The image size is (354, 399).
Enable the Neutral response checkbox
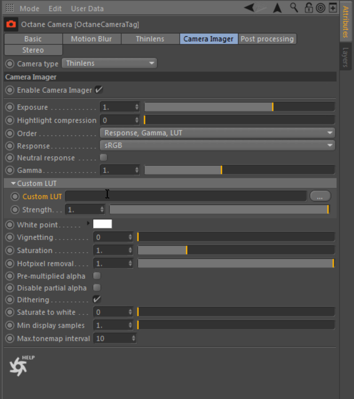pos(103,158)
